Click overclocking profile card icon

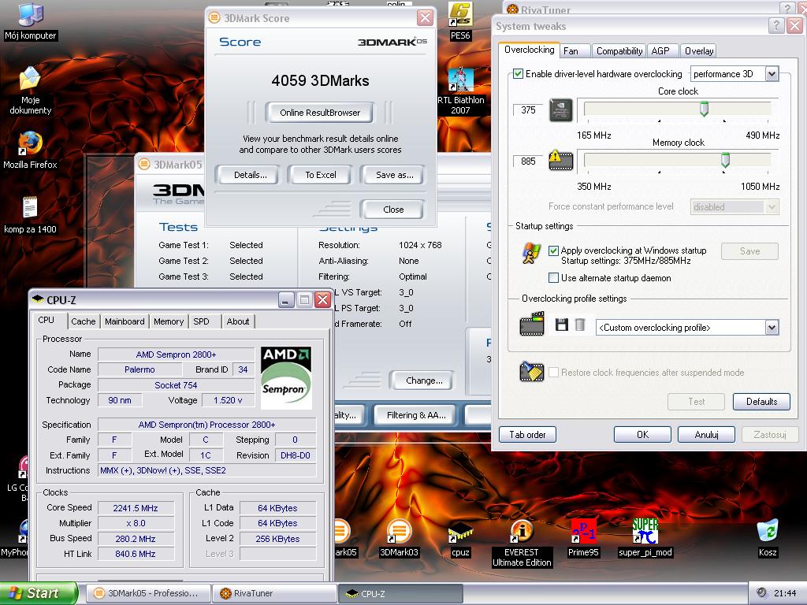pyautogui.click(x=532, y=324)
